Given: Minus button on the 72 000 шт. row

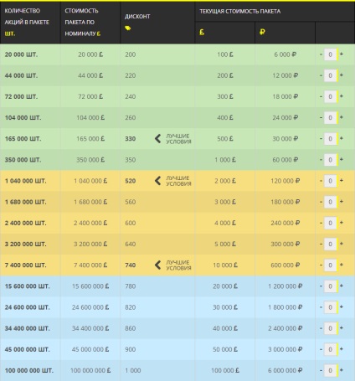Looking at the screenshot, I should pyautogui.click(x=321, y=96).
